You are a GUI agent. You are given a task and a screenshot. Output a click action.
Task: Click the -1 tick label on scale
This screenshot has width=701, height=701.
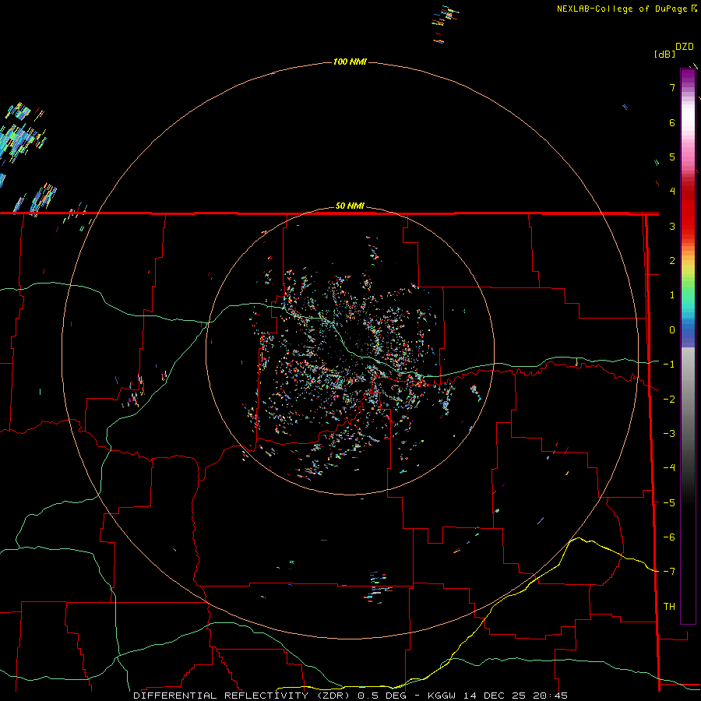[x=669, y=365]
